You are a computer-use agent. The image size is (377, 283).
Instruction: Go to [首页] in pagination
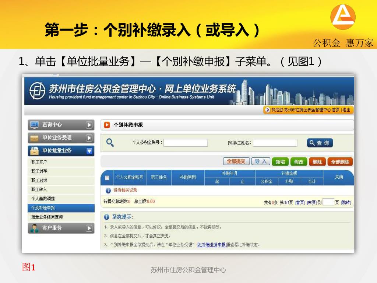[300, 203]
